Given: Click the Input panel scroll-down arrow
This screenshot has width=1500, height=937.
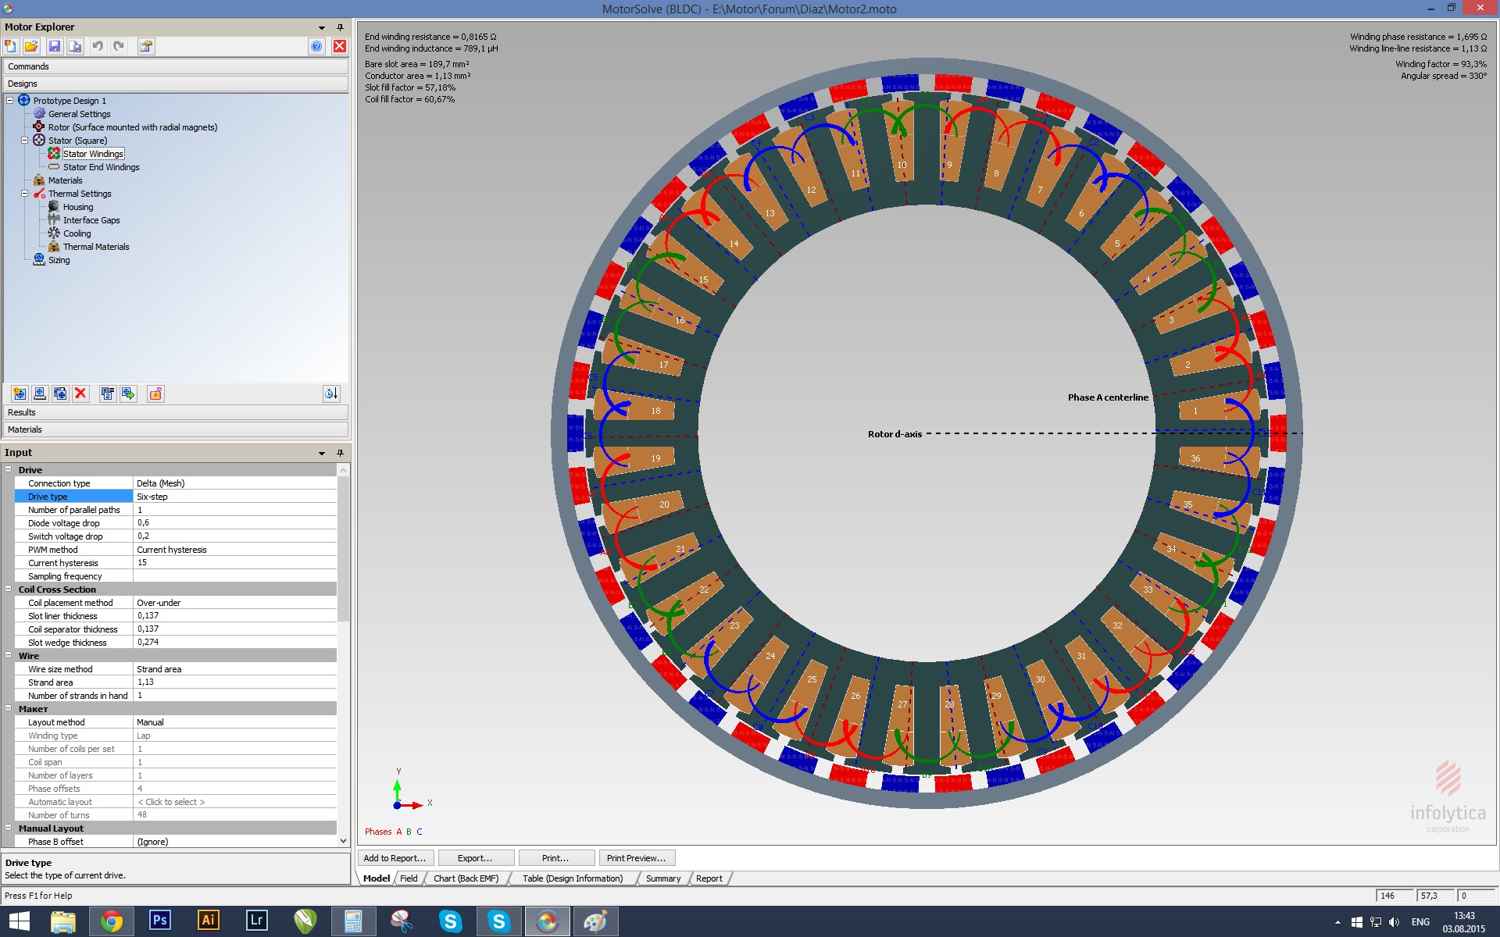Looking at the screenshot, I should [344, 841].
